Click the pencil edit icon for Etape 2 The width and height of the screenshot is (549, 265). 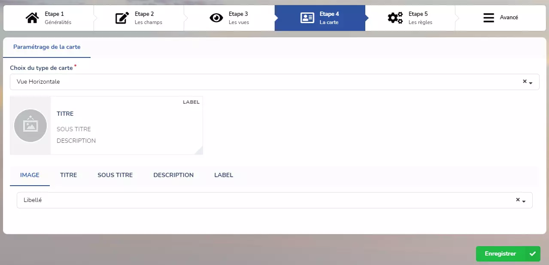[122, 18]
